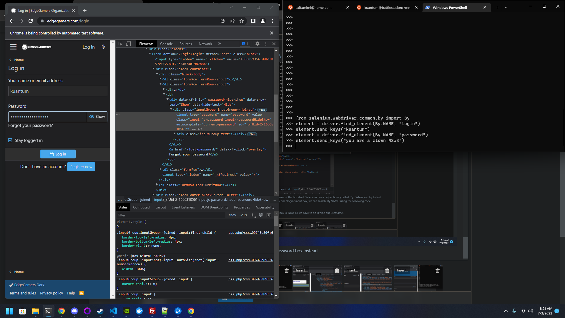This screenshot has height=318, width=565.
Task: Go back in Chrome browser
Action: [x=12, y=21]
